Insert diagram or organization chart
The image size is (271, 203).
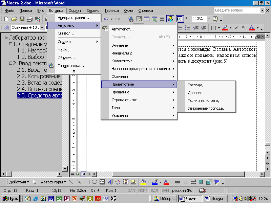coord(118,182)
